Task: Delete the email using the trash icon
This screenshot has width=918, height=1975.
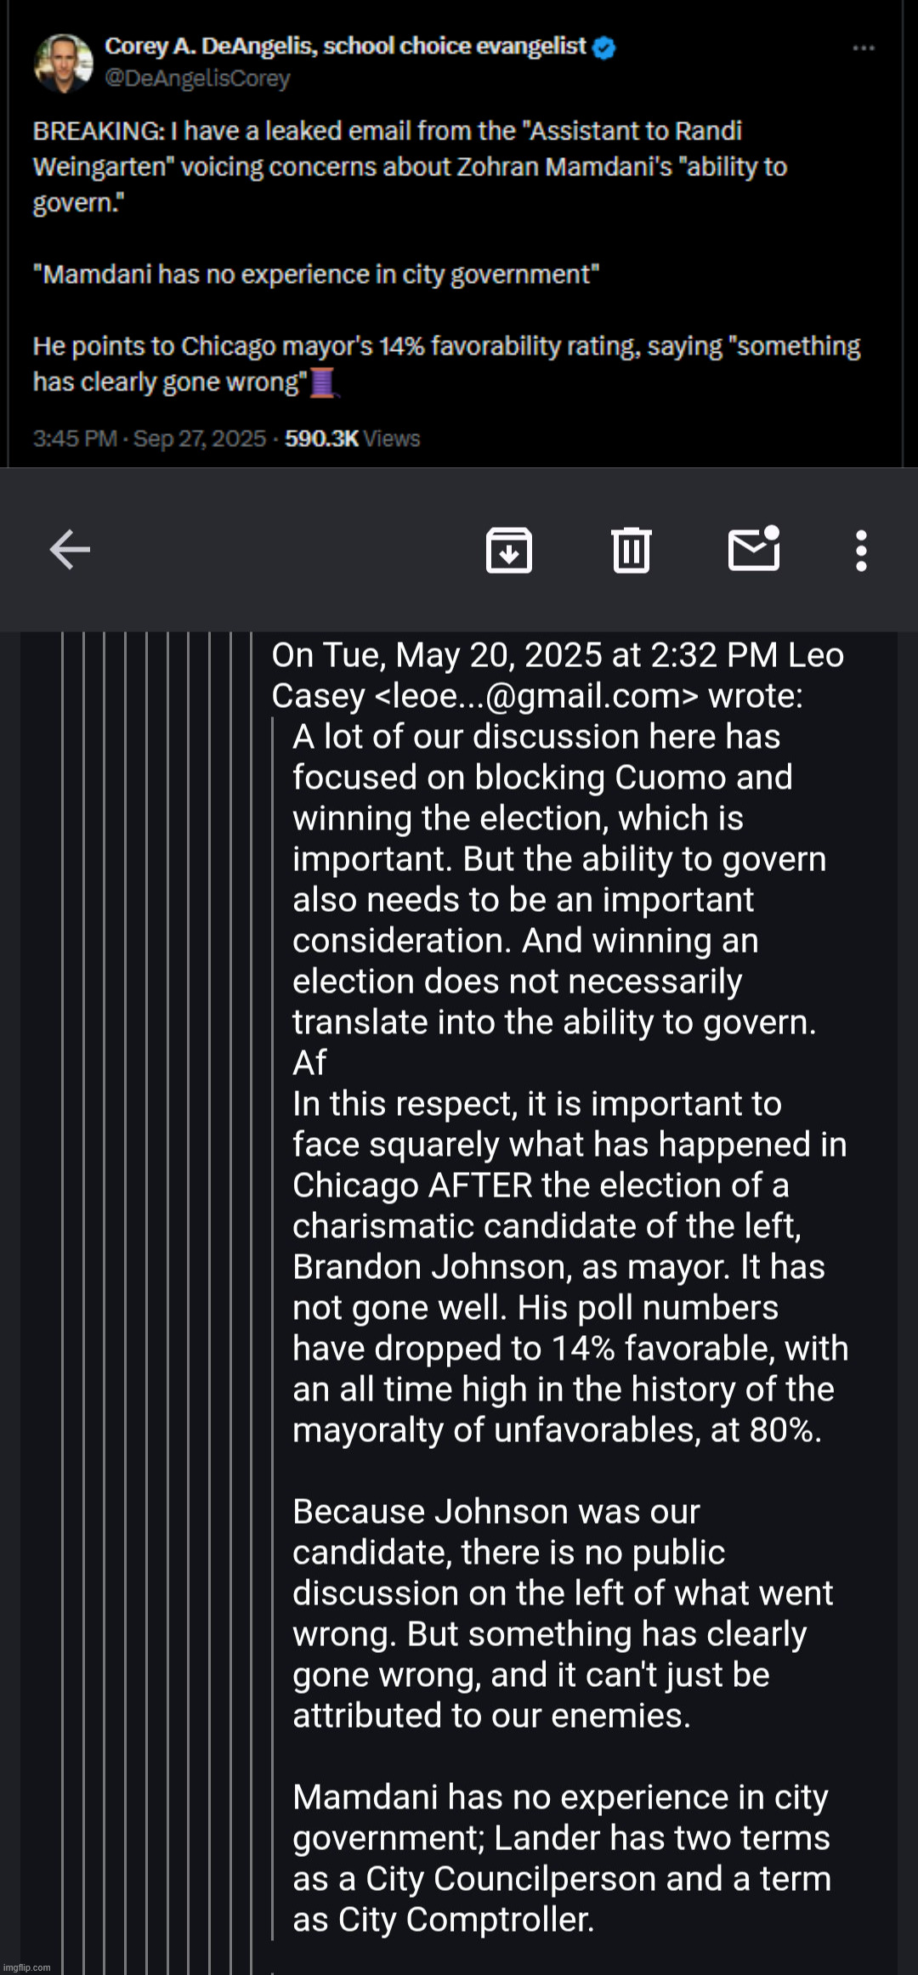Action: pos(631,550)
